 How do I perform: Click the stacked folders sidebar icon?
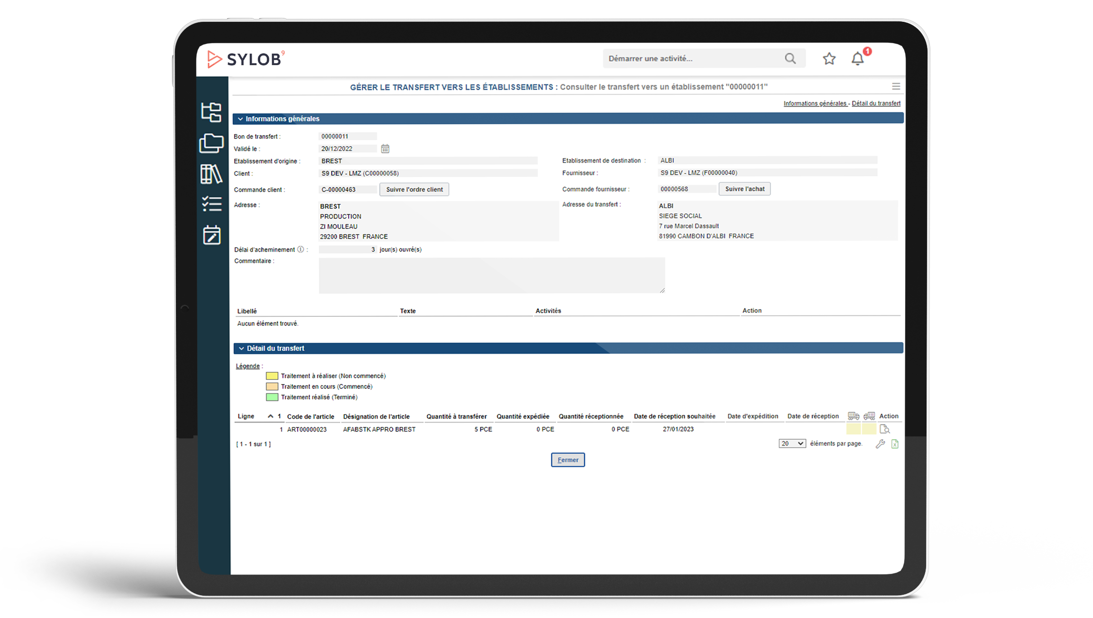pos(211,143)
